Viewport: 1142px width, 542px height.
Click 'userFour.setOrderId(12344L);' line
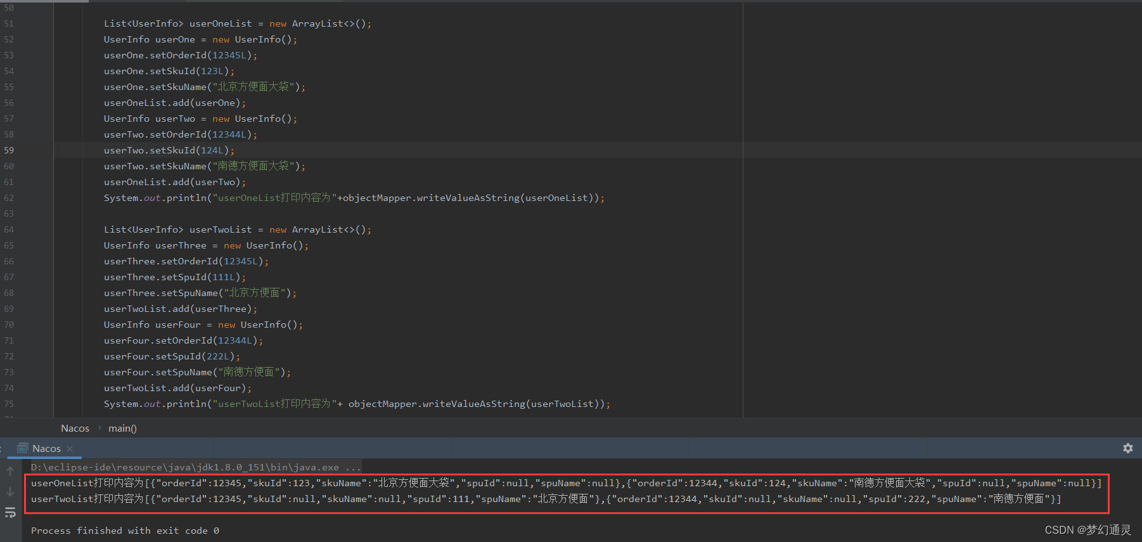click(183, 340)
